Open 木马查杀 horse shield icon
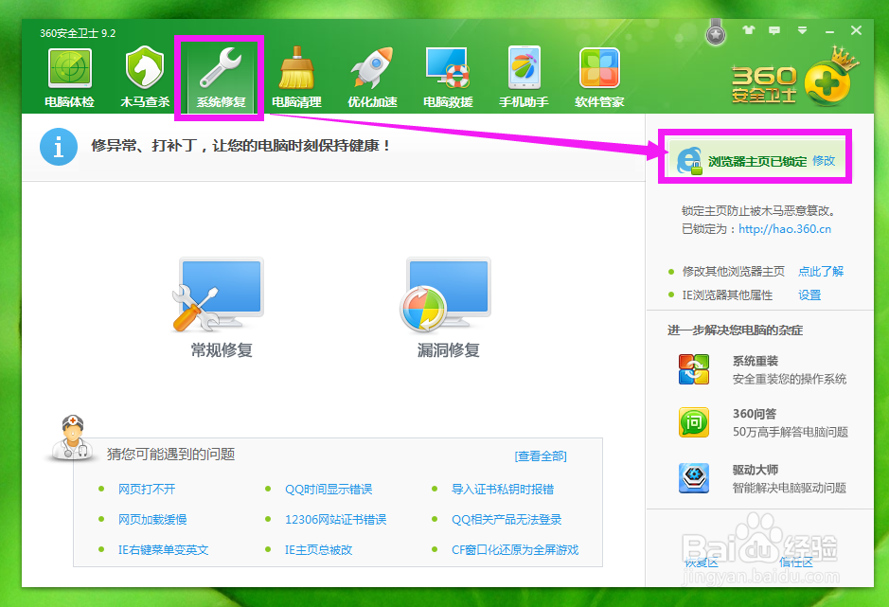The width and height of the screenshot is (889, 607). (x=145, y=67)
